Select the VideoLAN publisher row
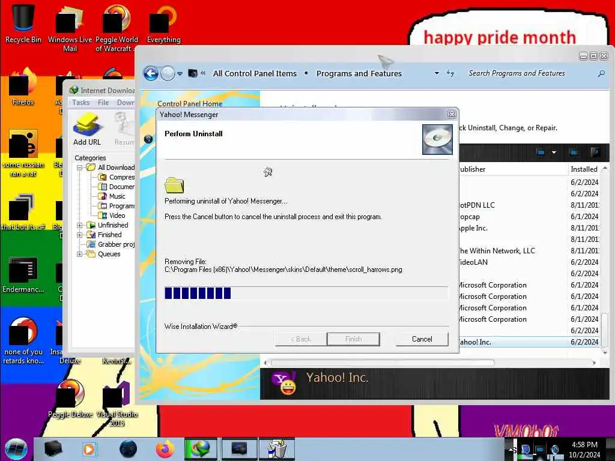Image resolution: width=615 pixels, height=461 pixels. coord(530,262)
